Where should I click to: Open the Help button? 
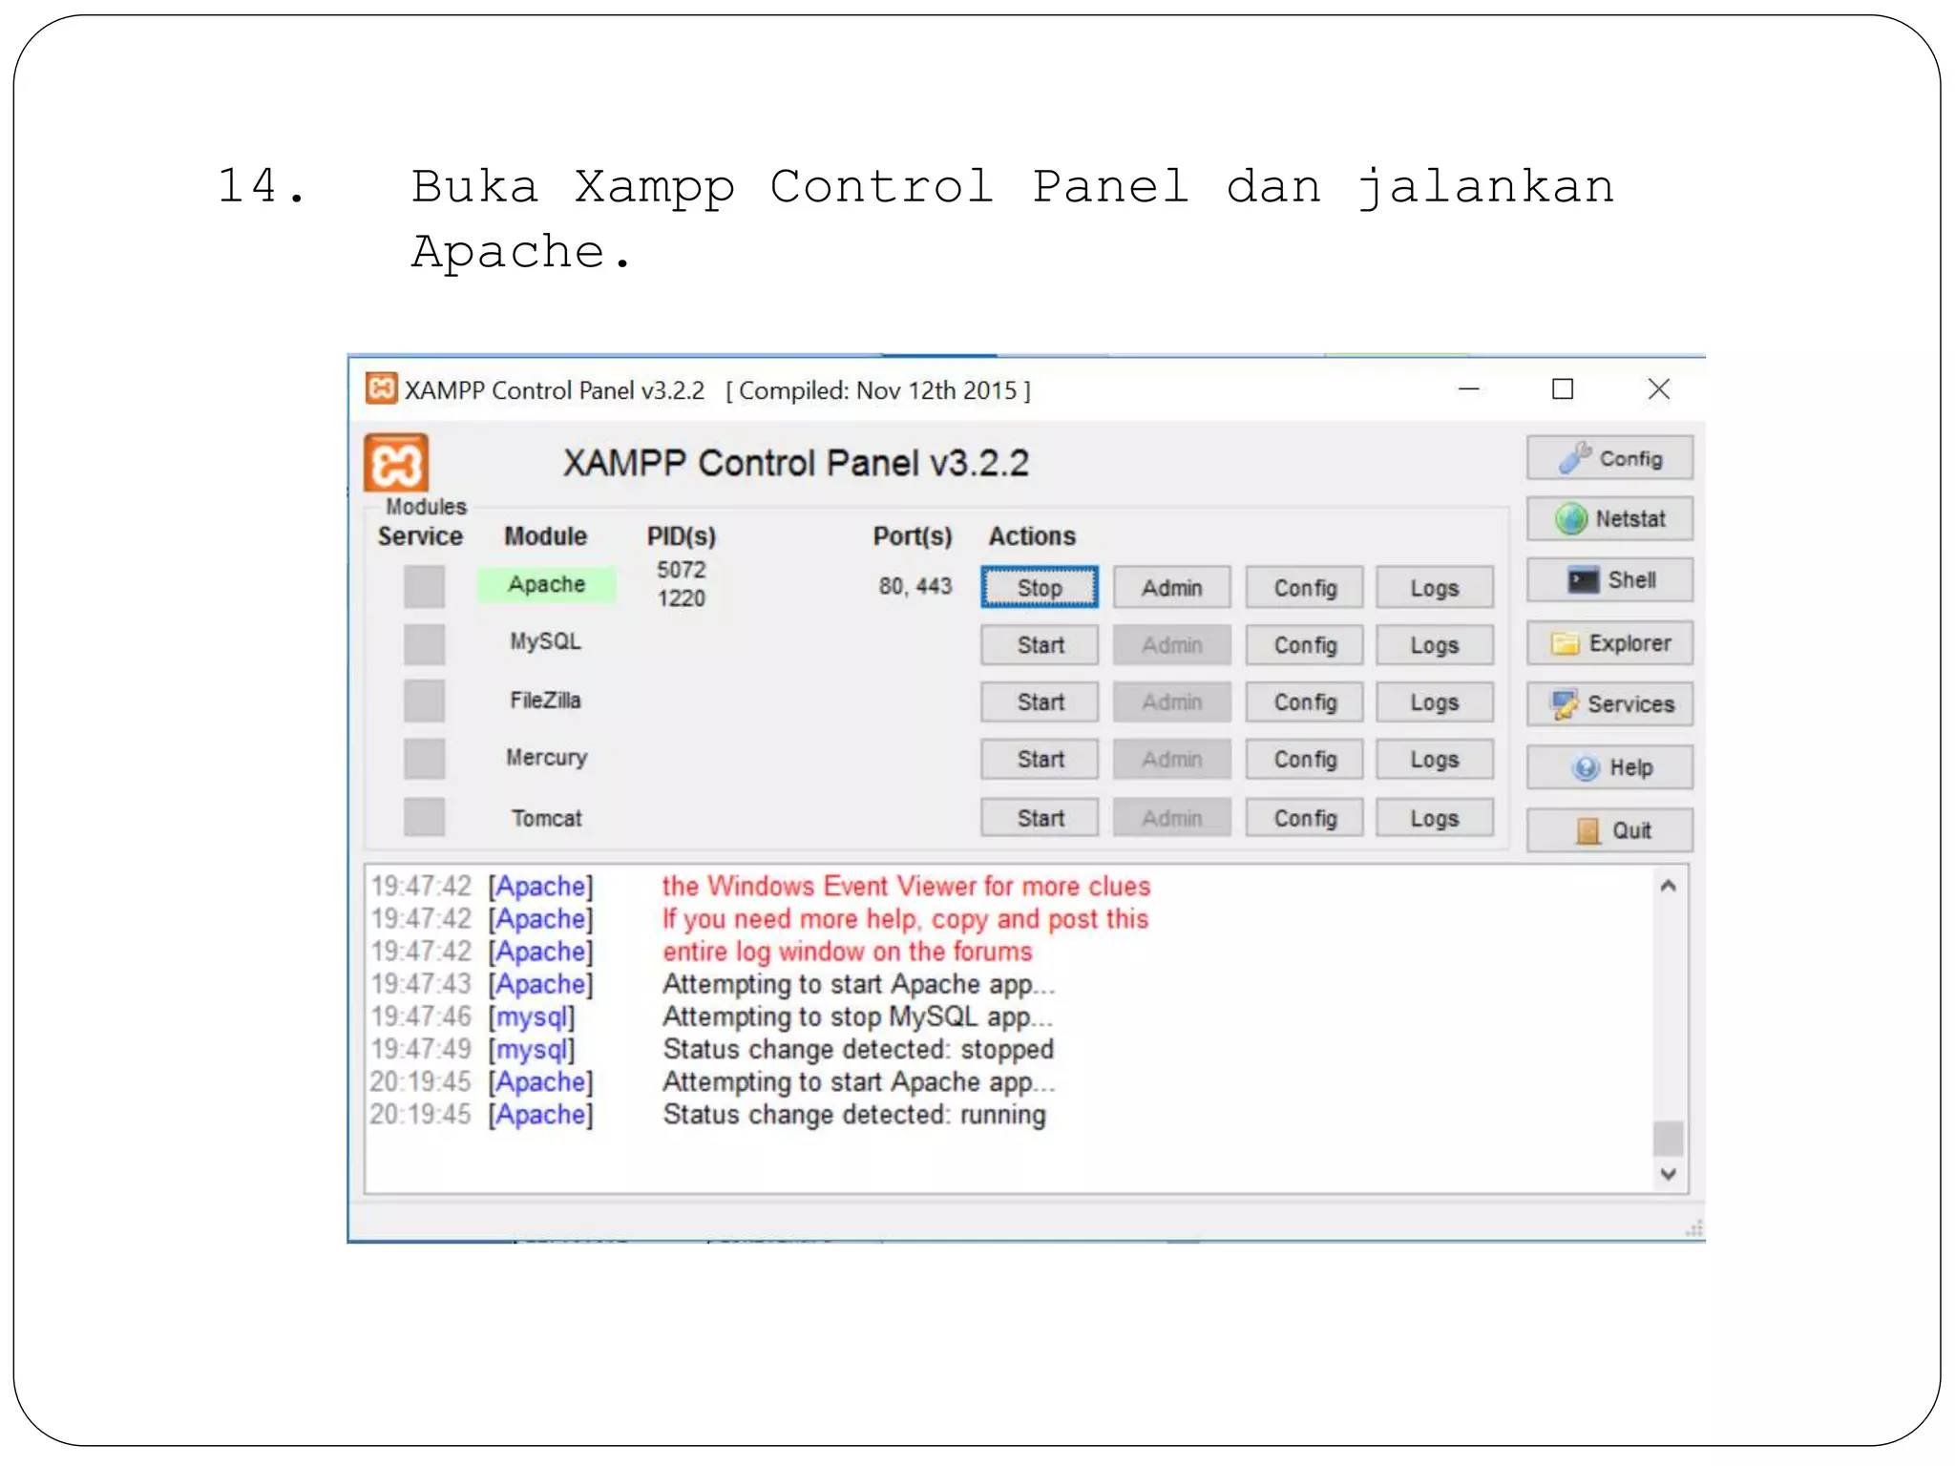(1609, 767)
